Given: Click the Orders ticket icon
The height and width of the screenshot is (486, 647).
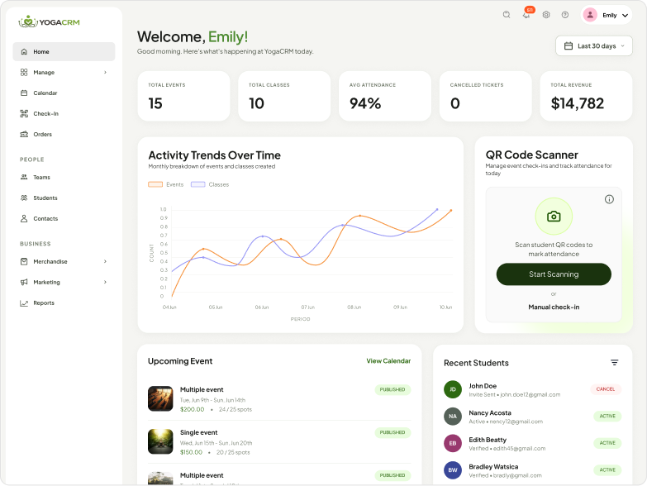Looking at the screenshot, I should (x=24, y=134).
